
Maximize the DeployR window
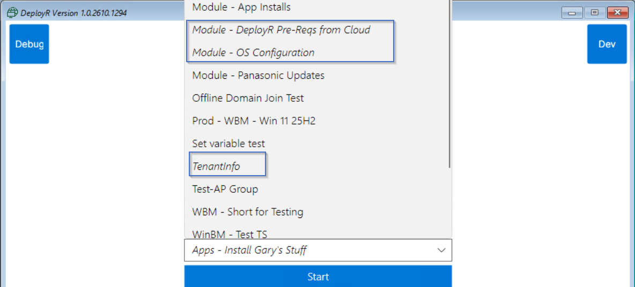594,13
